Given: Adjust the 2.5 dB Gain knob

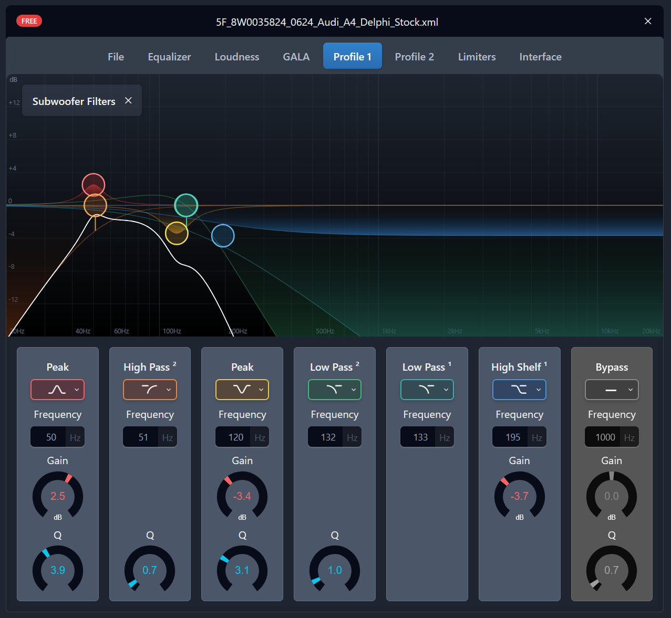Looking at the screenshot, I should click(x=57, y=496).
